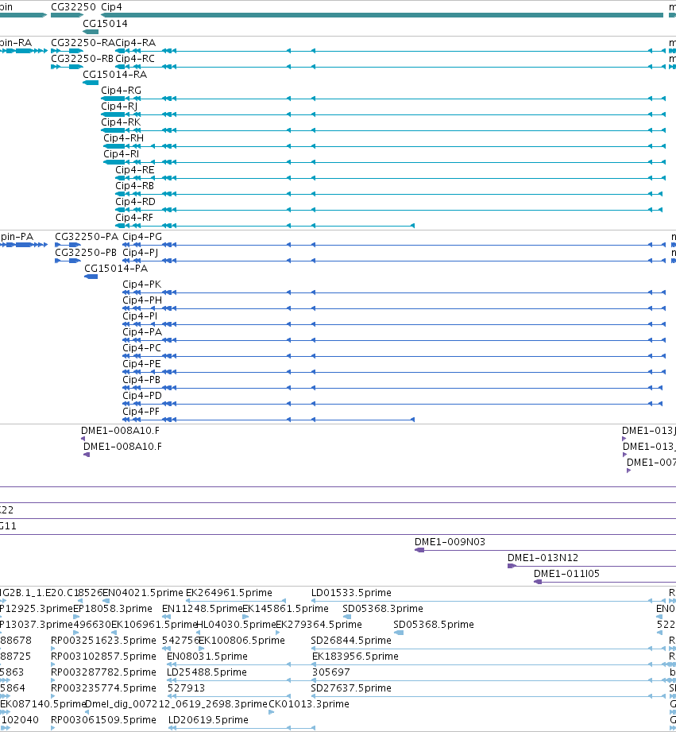Select the CG15014 gene label
Image resolution: width=676 pixels, height=732 pixels.
[x=105, y=23]
